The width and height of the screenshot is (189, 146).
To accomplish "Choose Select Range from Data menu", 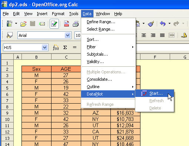I will [x=108, y=29].
